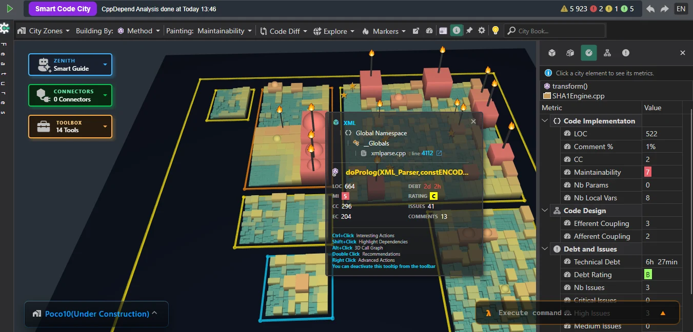Screen dimensions: 693x332
Task: Open line 4112 link in tooltip
Action: click(x=427, y=153)
